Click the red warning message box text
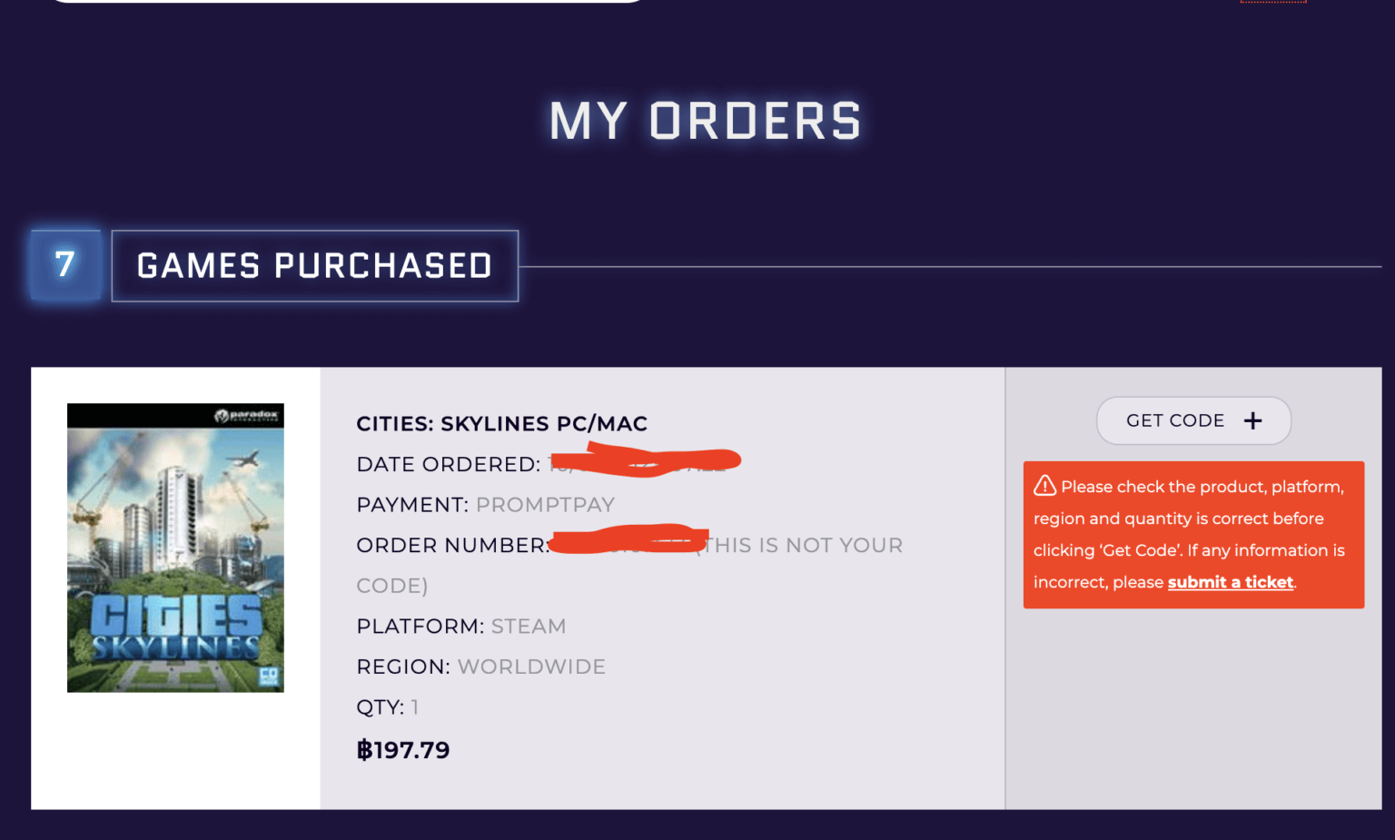Image resolution: width=1395 pixels, height=840 pixels. pyautogui.click(x=1192, y=534)
